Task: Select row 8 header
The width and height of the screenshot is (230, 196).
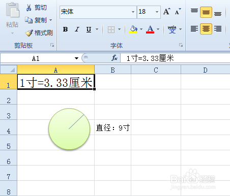Action: point(9,188)
